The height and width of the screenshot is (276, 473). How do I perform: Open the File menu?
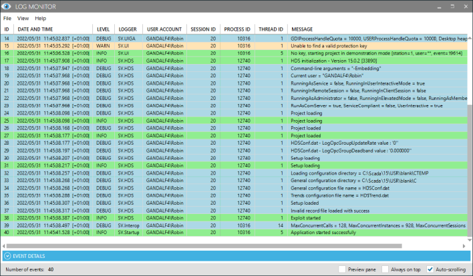(x=7, y=19)
